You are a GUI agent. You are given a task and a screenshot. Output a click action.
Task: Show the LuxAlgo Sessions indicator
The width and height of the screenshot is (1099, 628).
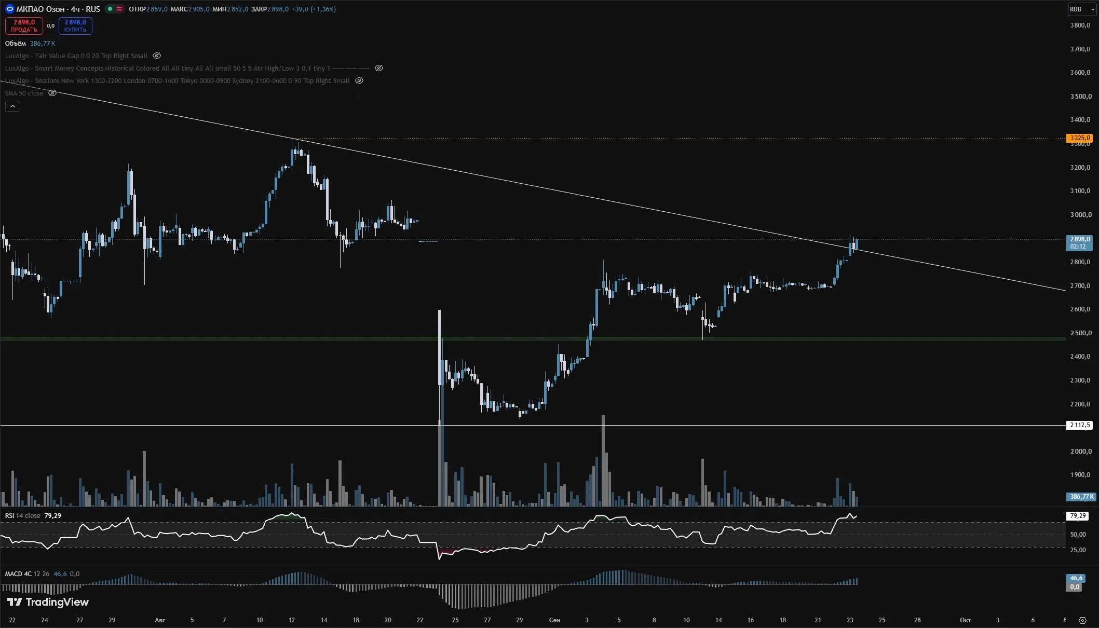pos(359,80)
